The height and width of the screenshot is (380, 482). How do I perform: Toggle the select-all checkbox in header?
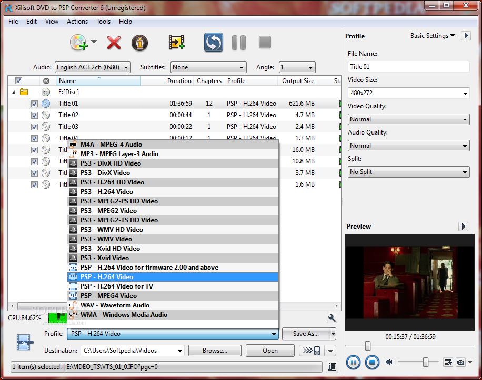(19, 81)
